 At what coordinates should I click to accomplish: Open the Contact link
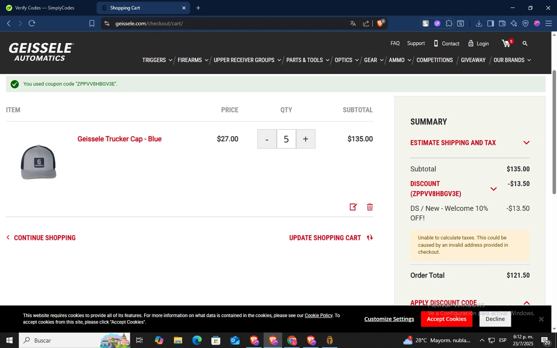click(x=447, y=43)
